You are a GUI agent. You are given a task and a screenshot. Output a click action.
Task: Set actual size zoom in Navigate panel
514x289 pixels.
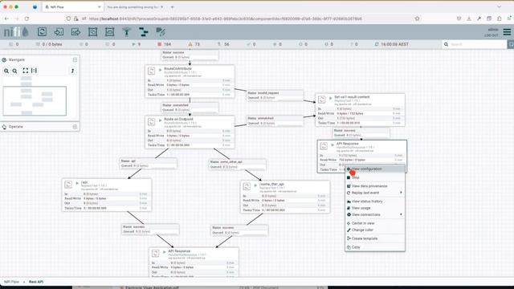[x=34, y=71]
